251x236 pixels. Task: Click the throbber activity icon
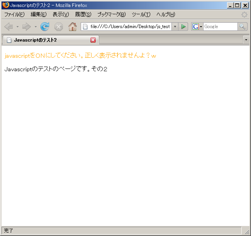pos(244,15)
